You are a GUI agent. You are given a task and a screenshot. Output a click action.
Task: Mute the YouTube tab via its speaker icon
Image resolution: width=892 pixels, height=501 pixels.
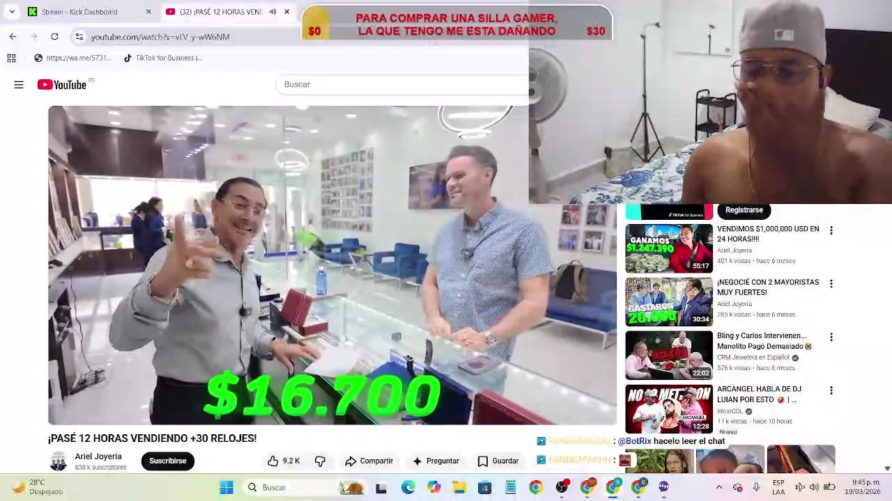(x=272, y=12)
